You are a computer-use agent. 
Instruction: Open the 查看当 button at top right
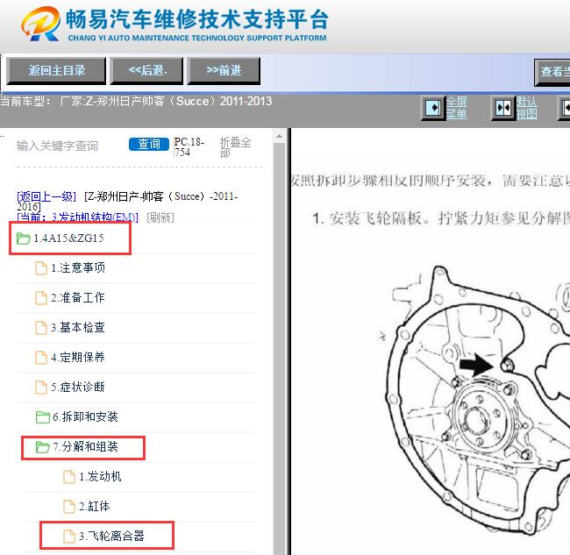pos(552,72)
